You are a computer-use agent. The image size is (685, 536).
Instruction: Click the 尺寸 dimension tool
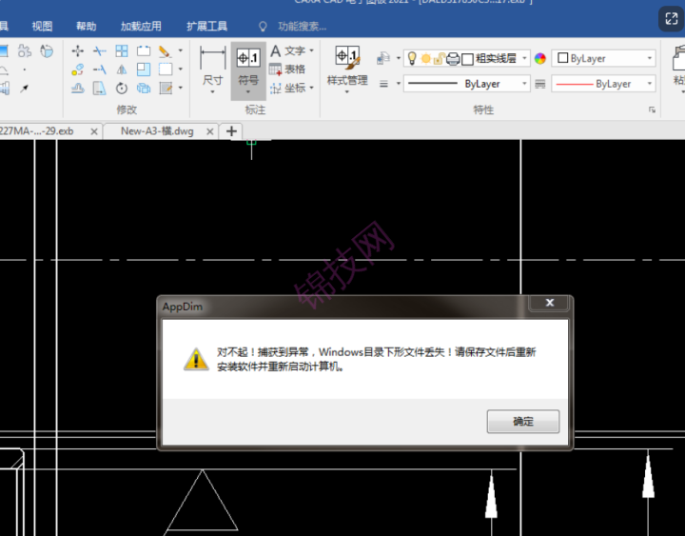[x=213, y=66]
